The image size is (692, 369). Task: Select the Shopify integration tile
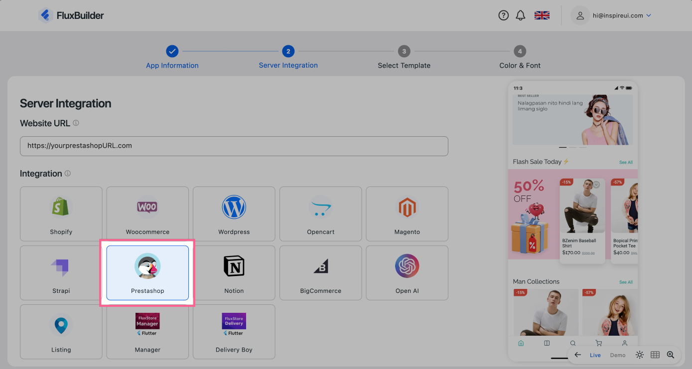[x=61, y=214]
